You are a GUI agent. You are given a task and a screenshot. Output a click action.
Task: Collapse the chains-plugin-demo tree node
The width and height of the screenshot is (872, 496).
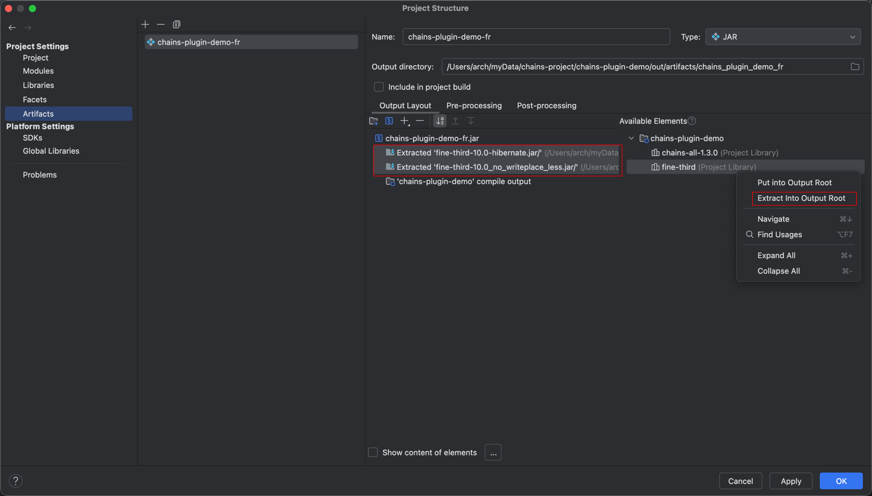(x=631, y=139)
